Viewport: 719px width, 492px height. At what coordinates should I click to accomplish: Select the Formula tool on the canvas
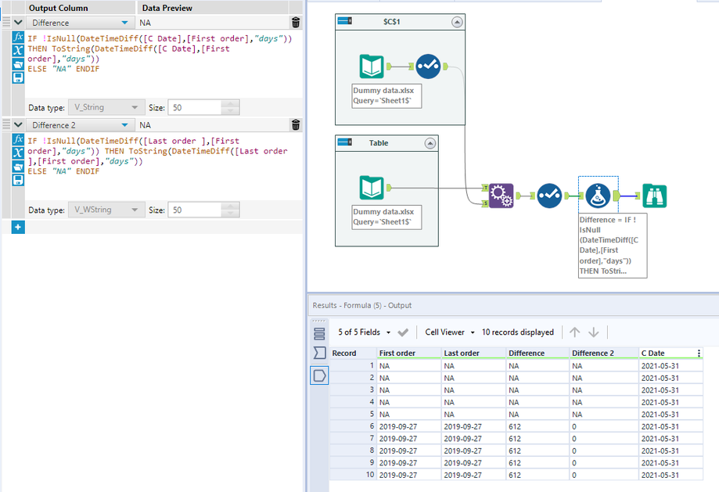point(599,196)
